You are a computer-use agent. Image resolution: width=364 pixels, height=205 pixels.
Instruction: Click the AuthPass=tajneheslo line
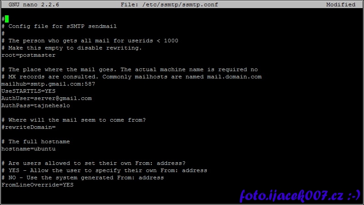pyautogui.click(x=36, y=105)
